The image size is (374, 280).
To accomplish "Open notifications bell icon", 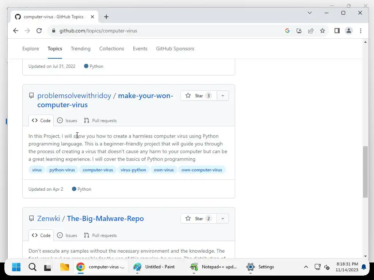I will pos(364,267).
